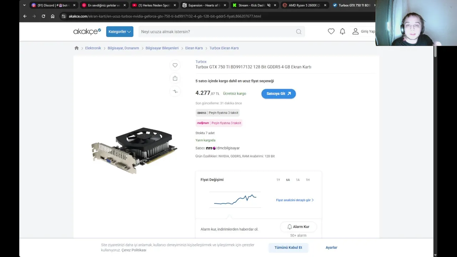Click the 4.277,07 TL price text

pos(207,93)
